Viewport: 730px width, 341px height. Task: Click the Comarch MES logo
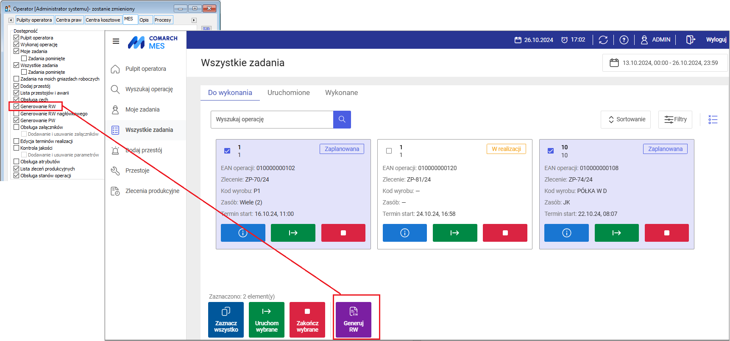click(x=153, y=42)
